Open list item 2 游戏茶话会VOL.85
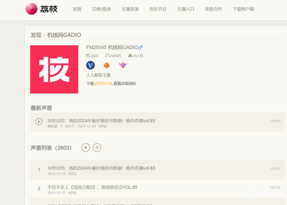 92,187
